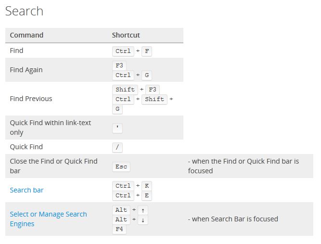Open the "Search bar" link
Screen dimensions: 321x244
(26, 190)
